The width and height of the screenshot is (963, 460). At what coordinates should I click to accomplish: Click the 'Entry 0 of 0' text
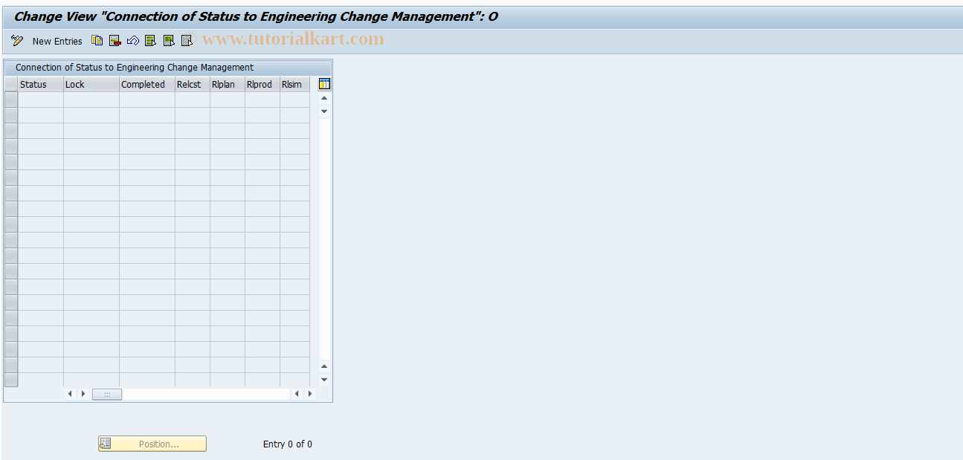[x=288, y=444]
